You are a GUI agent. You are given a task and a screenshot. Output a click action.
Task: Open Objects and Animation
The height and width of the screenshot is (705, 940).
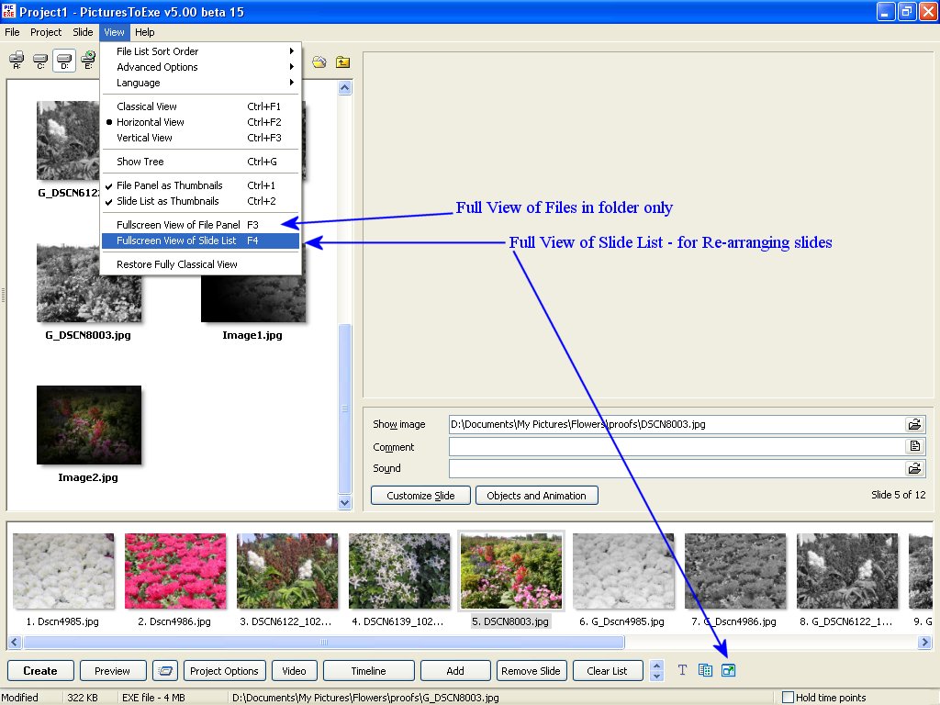[536, 495]
